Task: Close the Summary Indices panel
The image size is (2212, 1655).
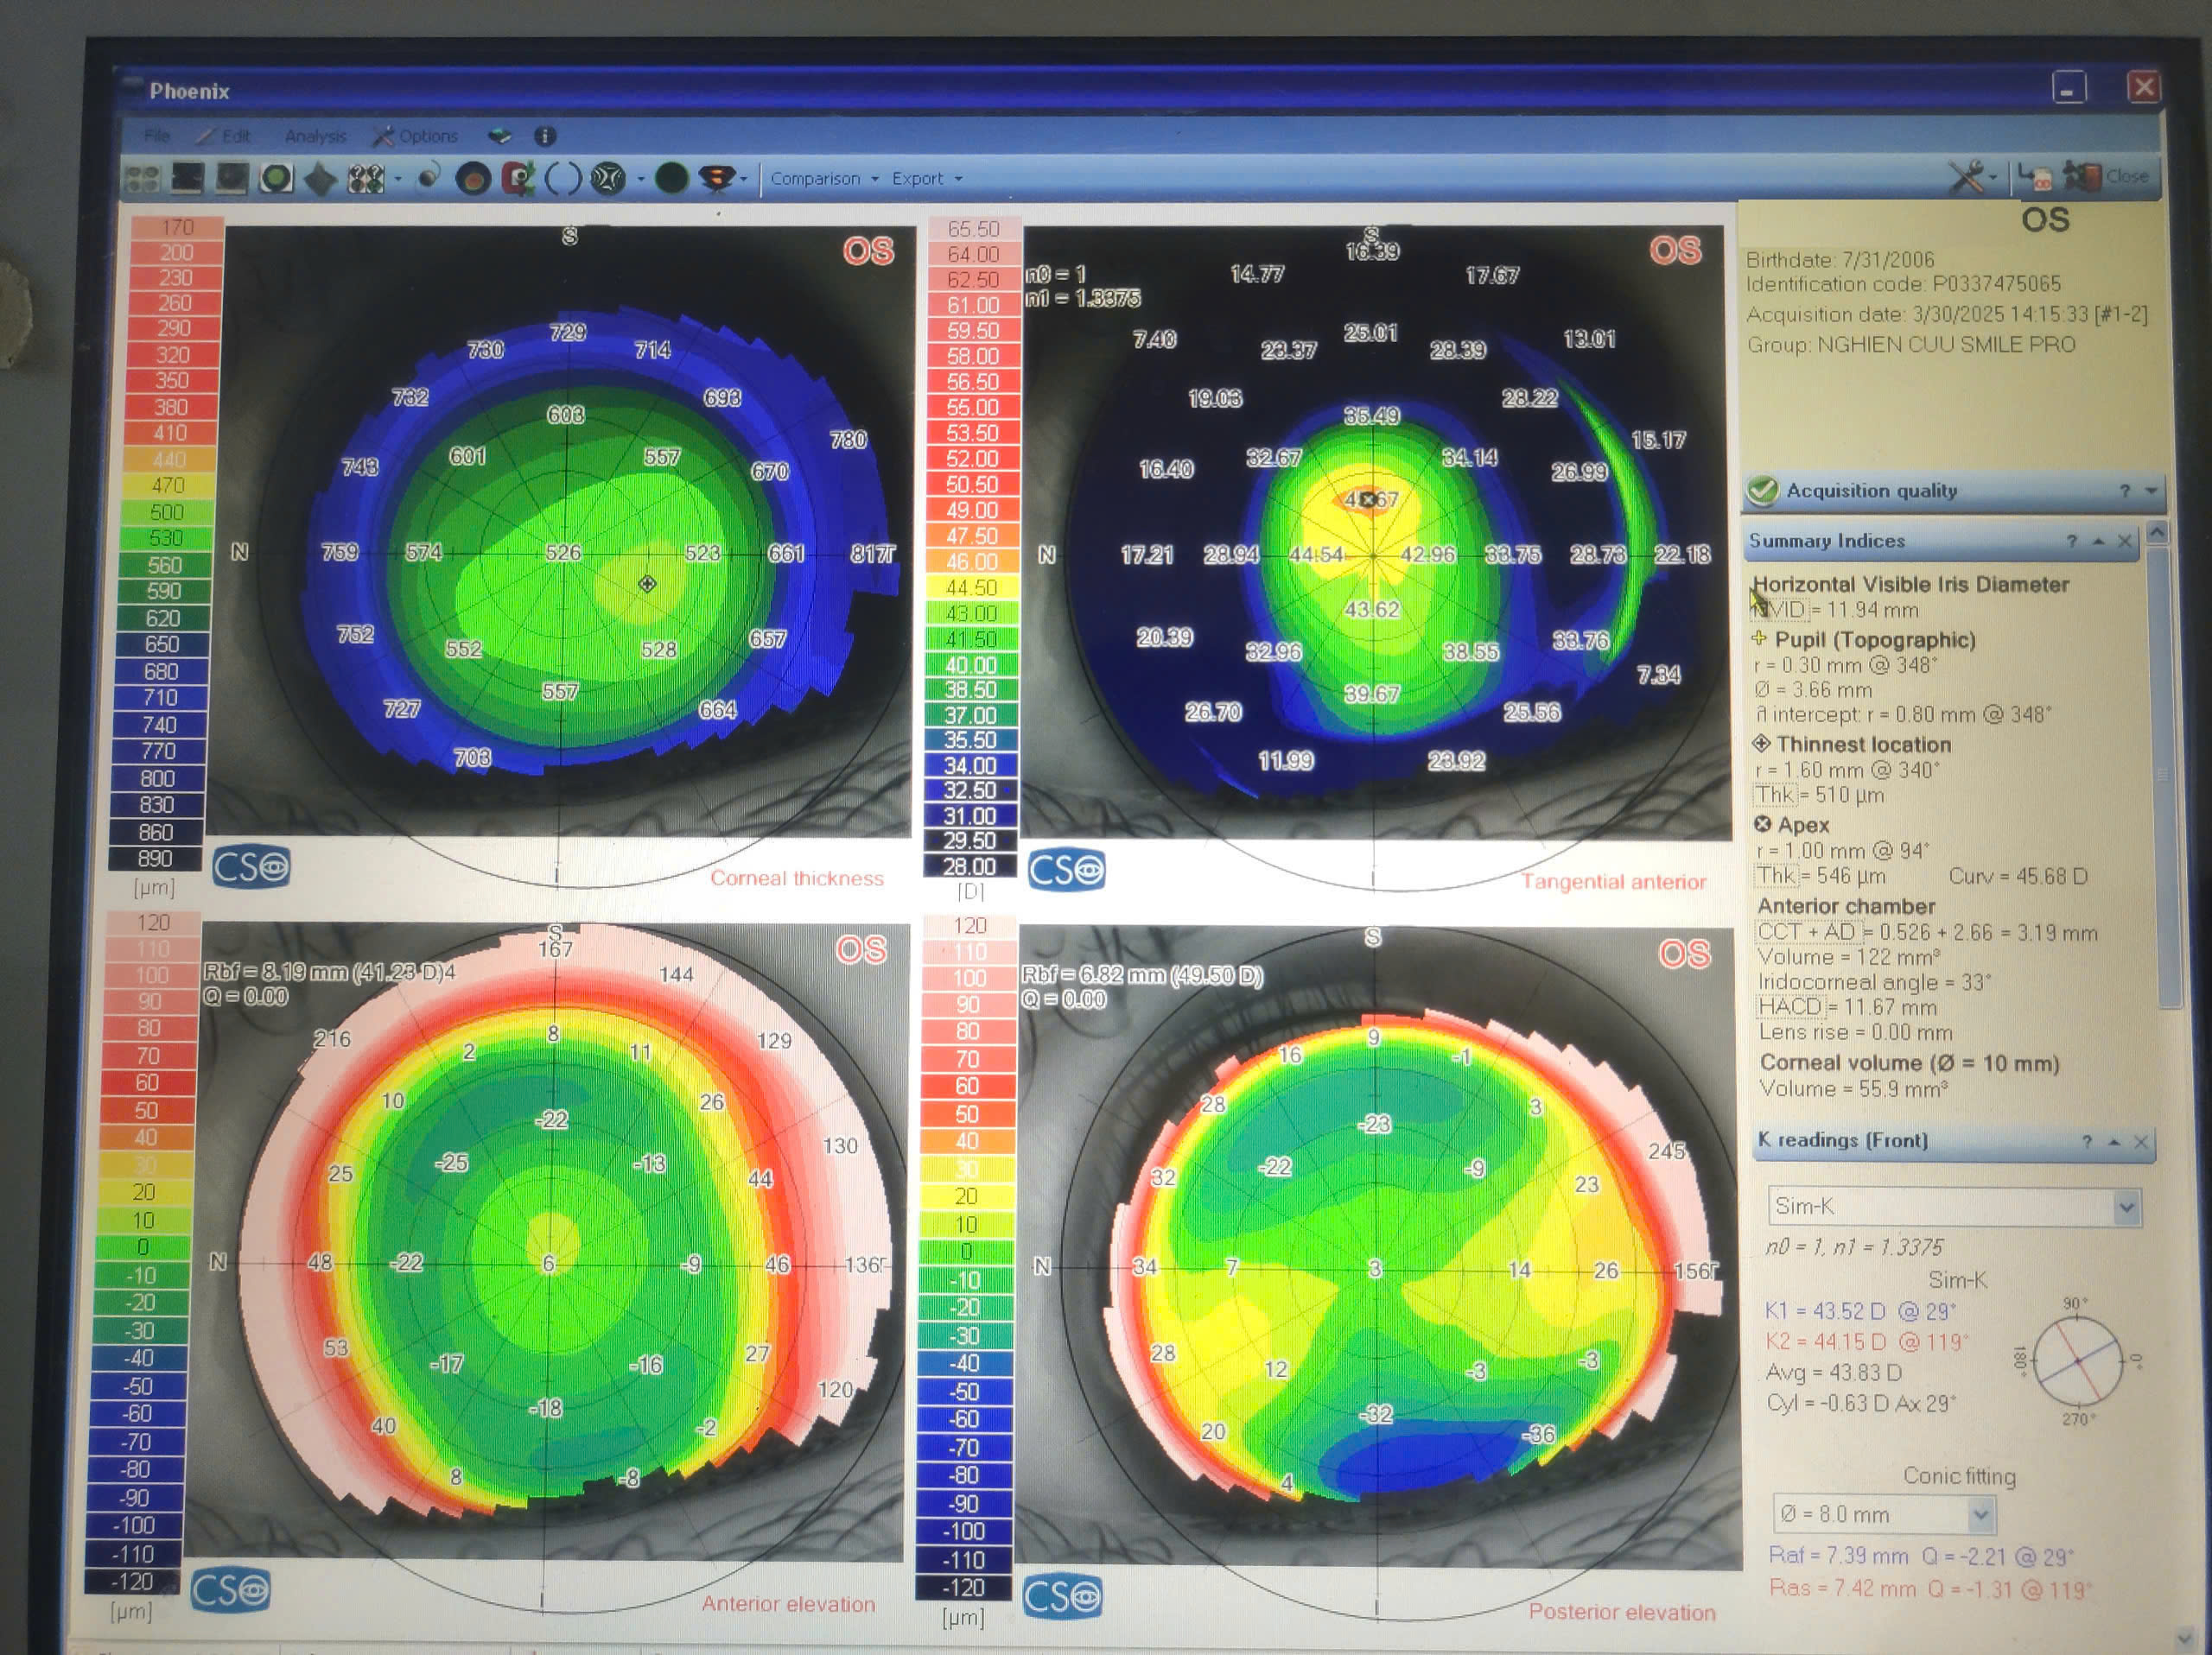Action: pyautogui.click(x=2125, y=541)
